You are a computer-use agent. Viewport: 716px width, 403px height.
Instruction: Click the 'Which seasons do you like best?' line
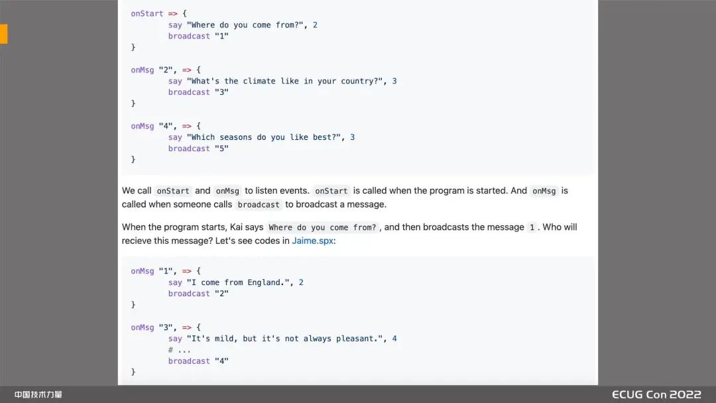click(x=261, y=137)
